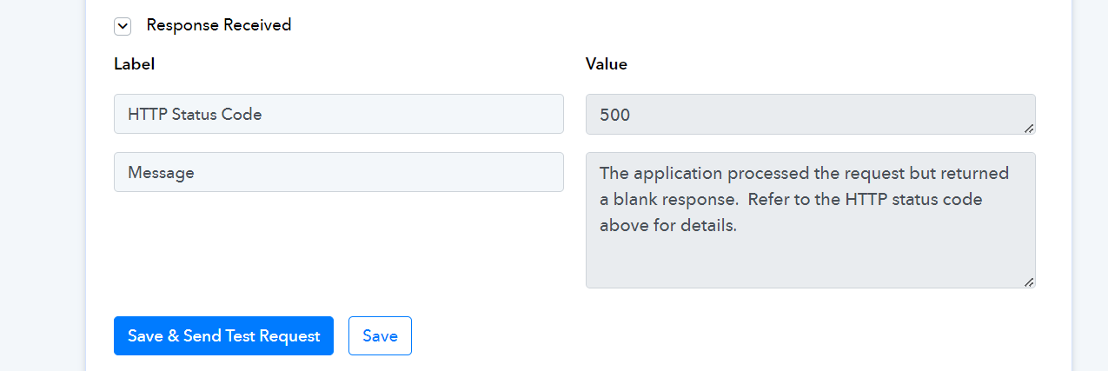The width and height of the screenshot is (1108, 371).
Task: Grab resize handle of 500 value field
Action: [x=1029, y=129]
